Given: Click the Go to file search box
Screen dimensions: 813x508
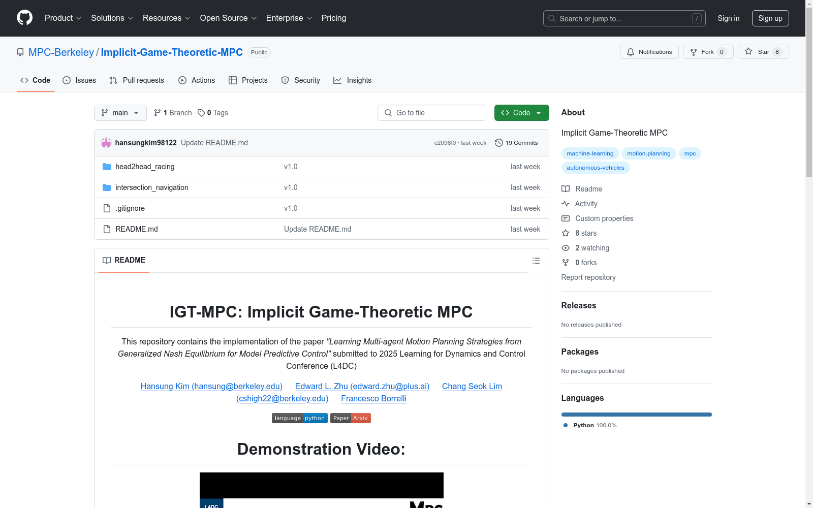Looking at the screenshot, I should pos(432,113).
